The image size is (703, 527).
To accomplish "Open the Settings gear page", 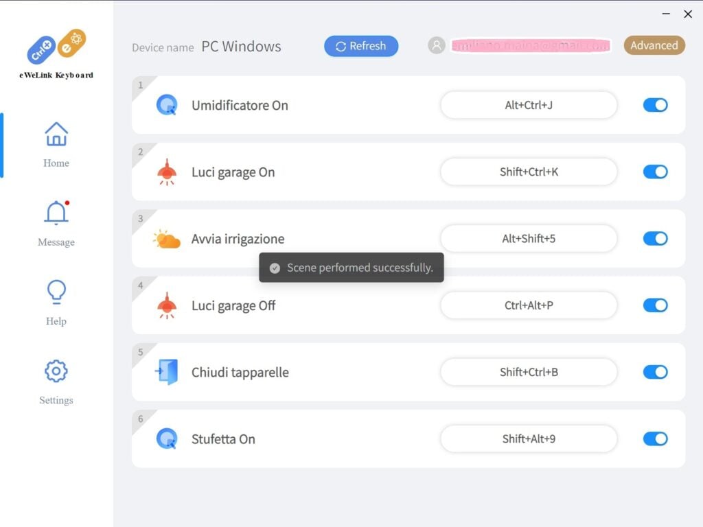I will coord(56,382).
